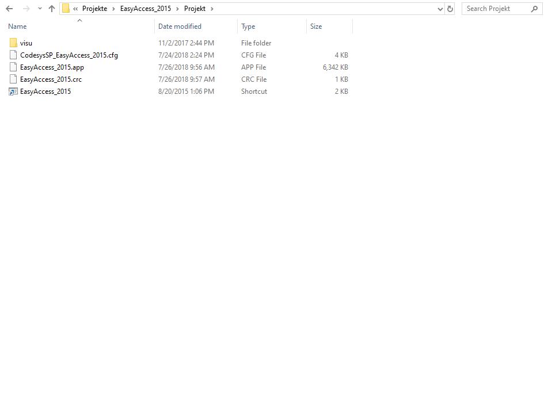Open the visu folder icon
This screenshot has width=548, height=407.
point(13,43)
